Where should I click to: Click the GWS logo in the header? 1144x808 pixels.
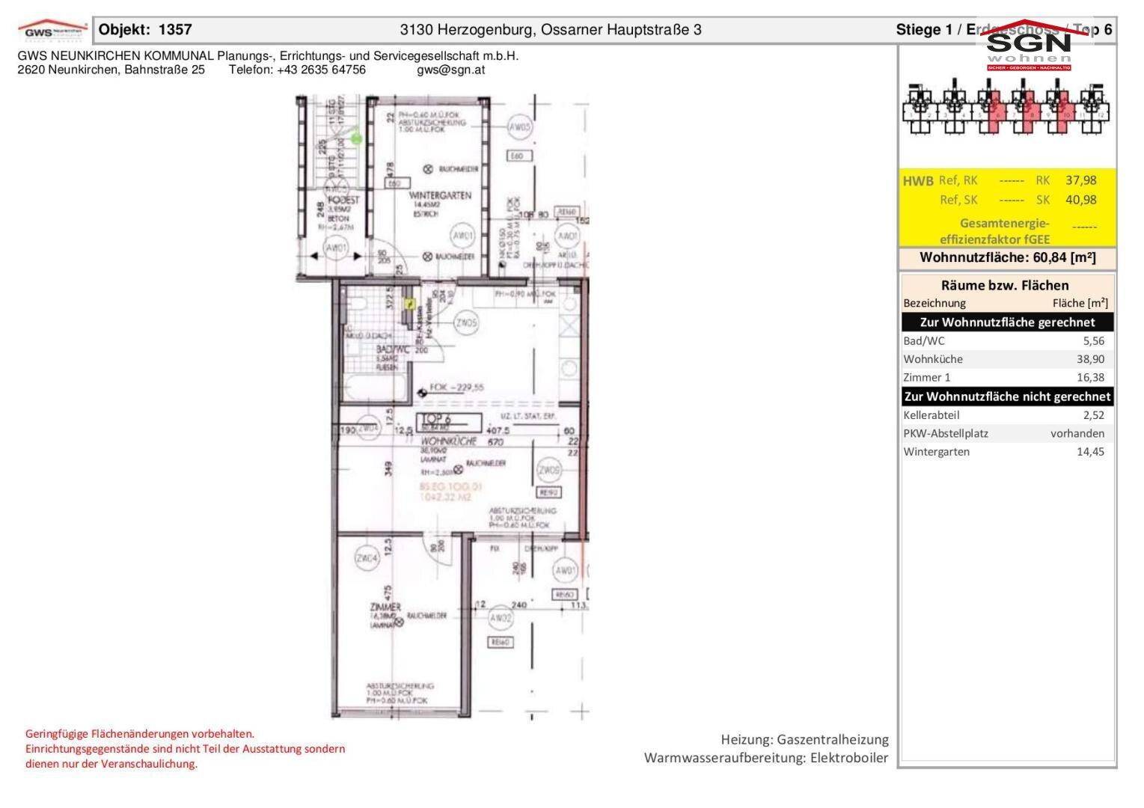tap(52, 30)
